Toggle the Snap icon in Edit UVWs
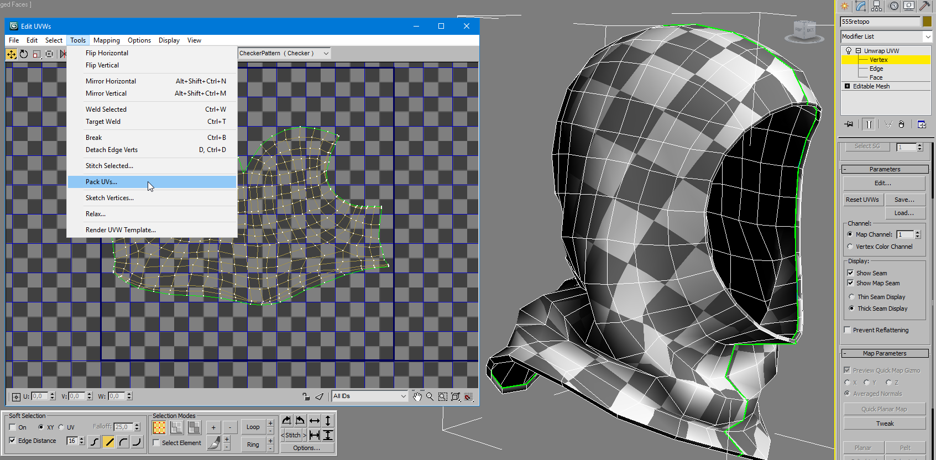The width and height of the screenshot is (936, 460). [468, 396]
